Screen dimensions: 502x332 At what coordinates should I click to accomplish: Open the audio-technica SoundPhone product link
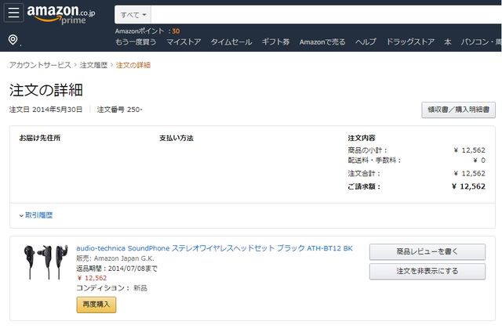click(x=214, y=248)
